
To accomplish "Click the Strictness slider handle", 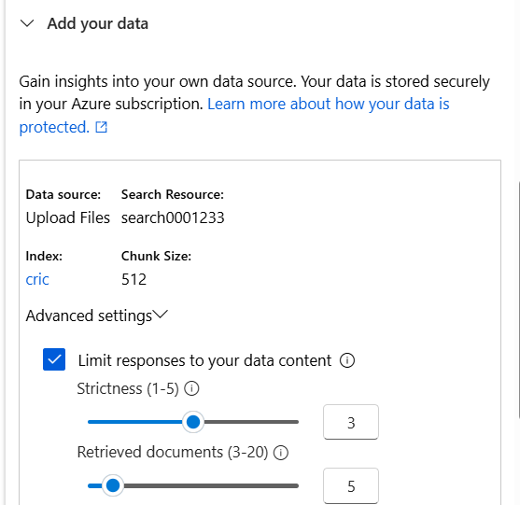I will coord(193,422).
